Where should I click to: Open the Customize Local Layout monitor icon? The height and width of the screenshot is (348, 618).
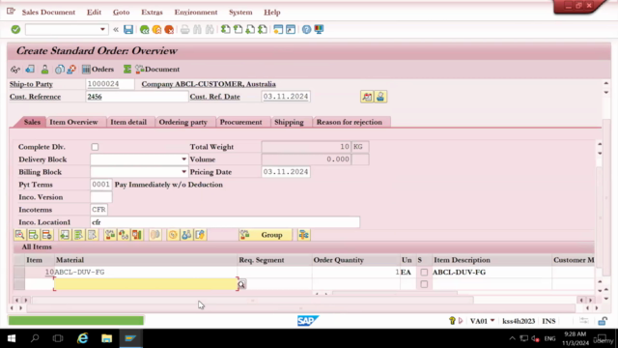(319, 30)
